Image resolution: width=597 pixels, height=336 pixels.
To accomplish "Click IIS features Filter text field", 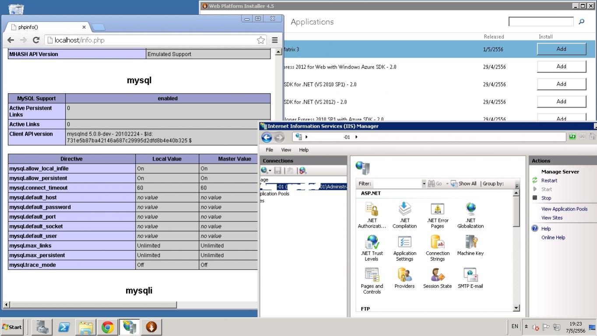I will tap(397, 184).
